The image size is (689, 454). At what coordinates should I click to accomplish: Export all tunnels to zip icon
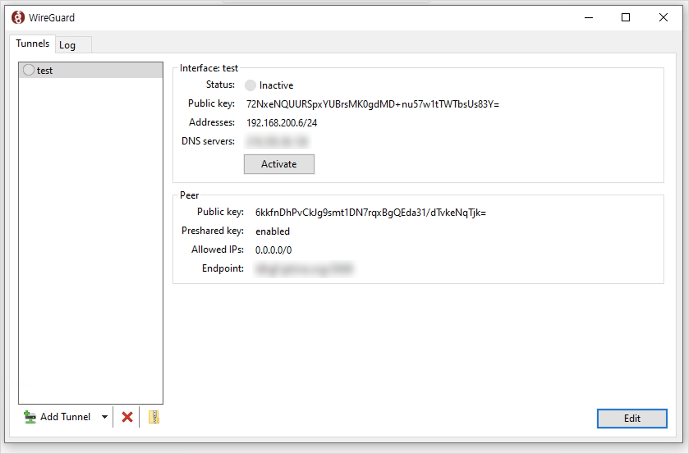click(x=154, y=417)
